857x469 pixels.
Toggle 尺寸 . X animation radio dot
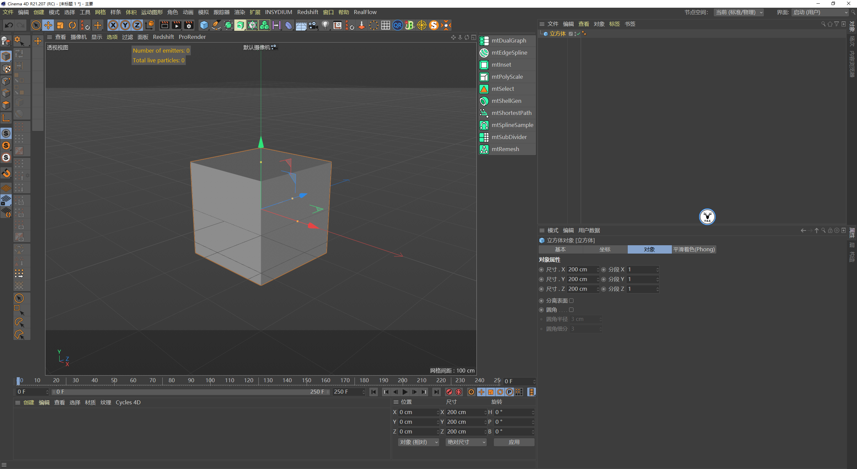[x=541, y=270]
